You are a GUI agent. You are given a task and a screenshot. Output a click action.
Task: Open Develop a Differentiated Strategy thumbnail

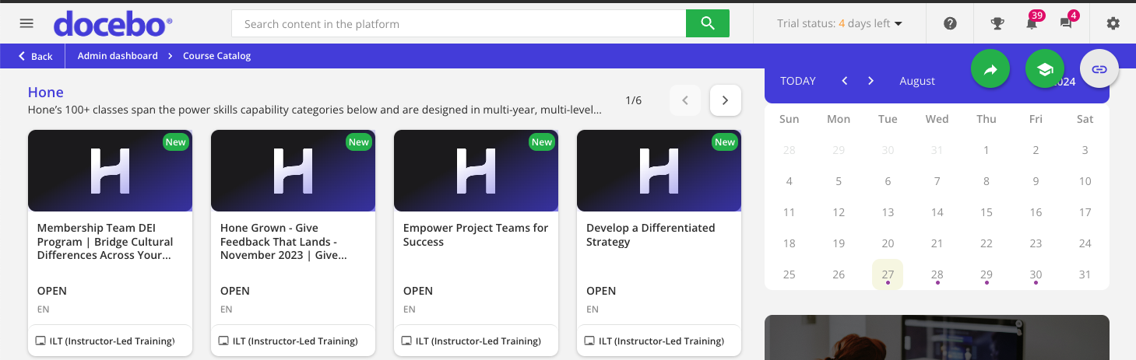click(x=659, y=170)
